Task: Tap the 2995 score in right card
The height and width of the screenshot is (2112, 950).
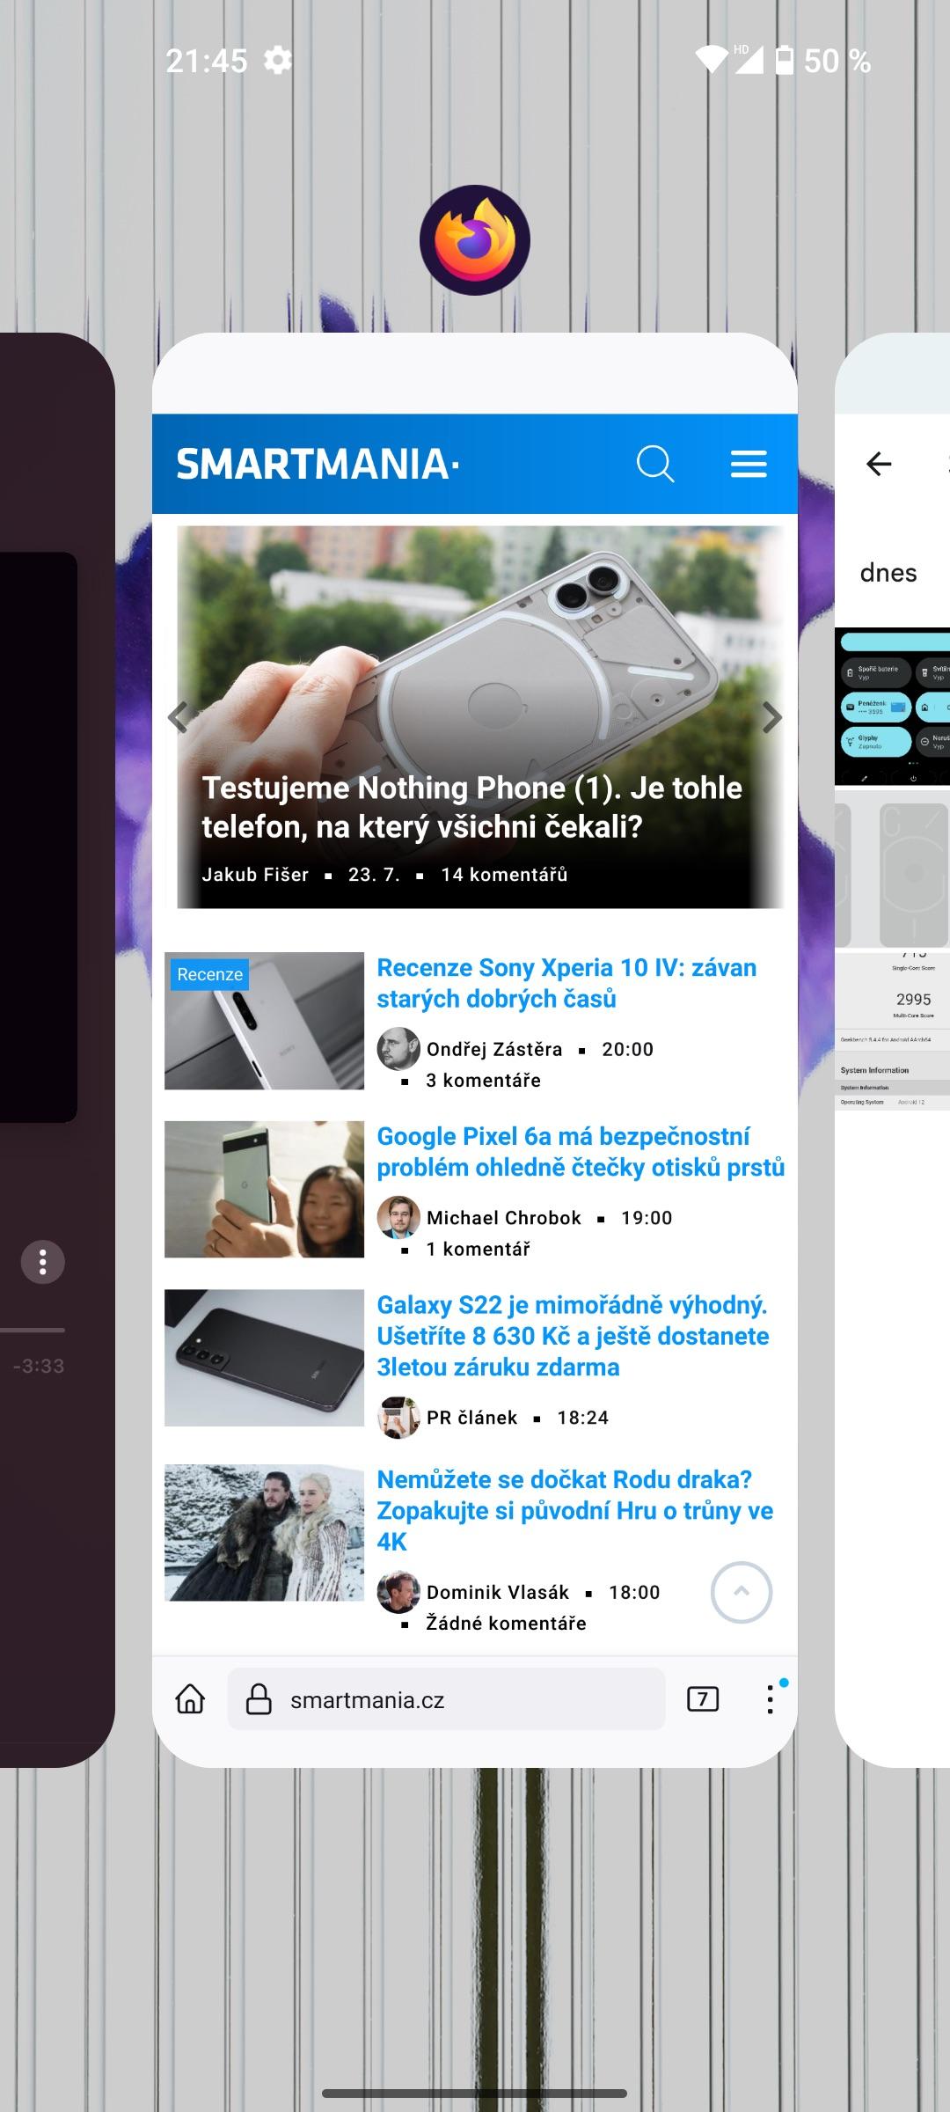Action: click(913, 1000)
